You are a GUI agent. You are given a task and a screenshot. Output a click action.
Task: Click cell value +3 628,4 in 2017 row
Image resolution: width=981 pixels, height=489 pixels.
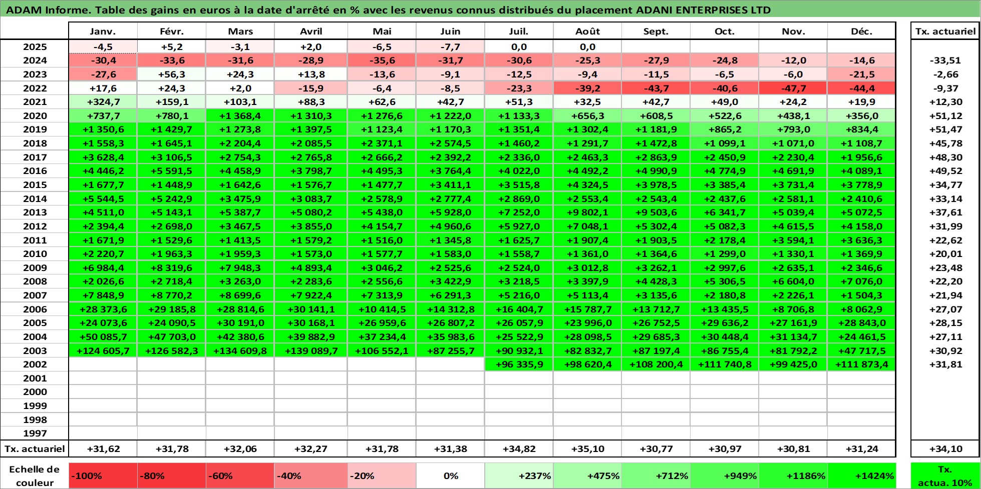coord(103,157)
